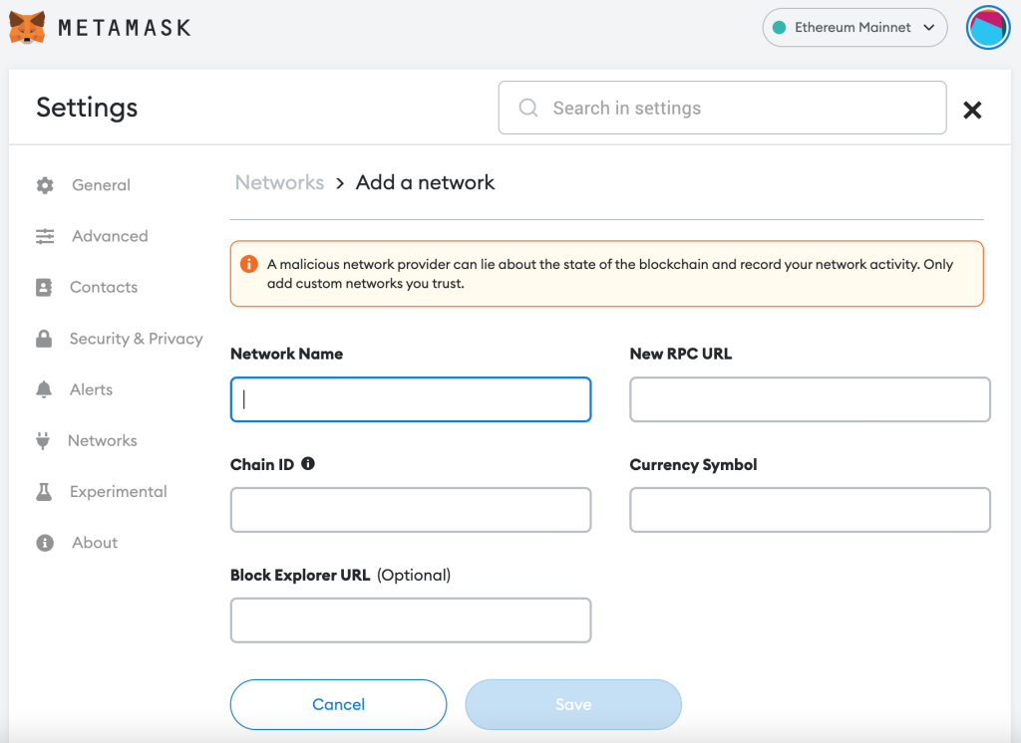The height and width of the screenshot is (743, 1021).
Task: Click the Settings page heading
Action: tap(88, 108)
